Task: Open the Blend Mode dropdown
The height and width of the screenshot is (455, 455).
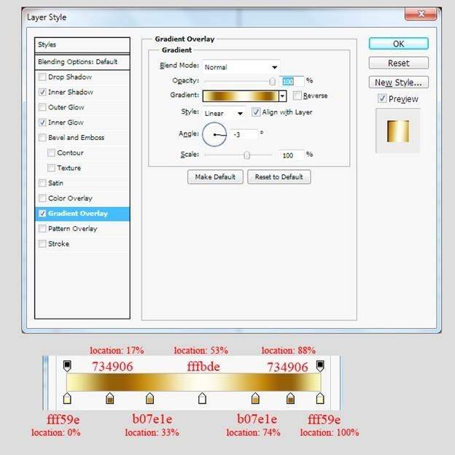Action: [241, 66]
